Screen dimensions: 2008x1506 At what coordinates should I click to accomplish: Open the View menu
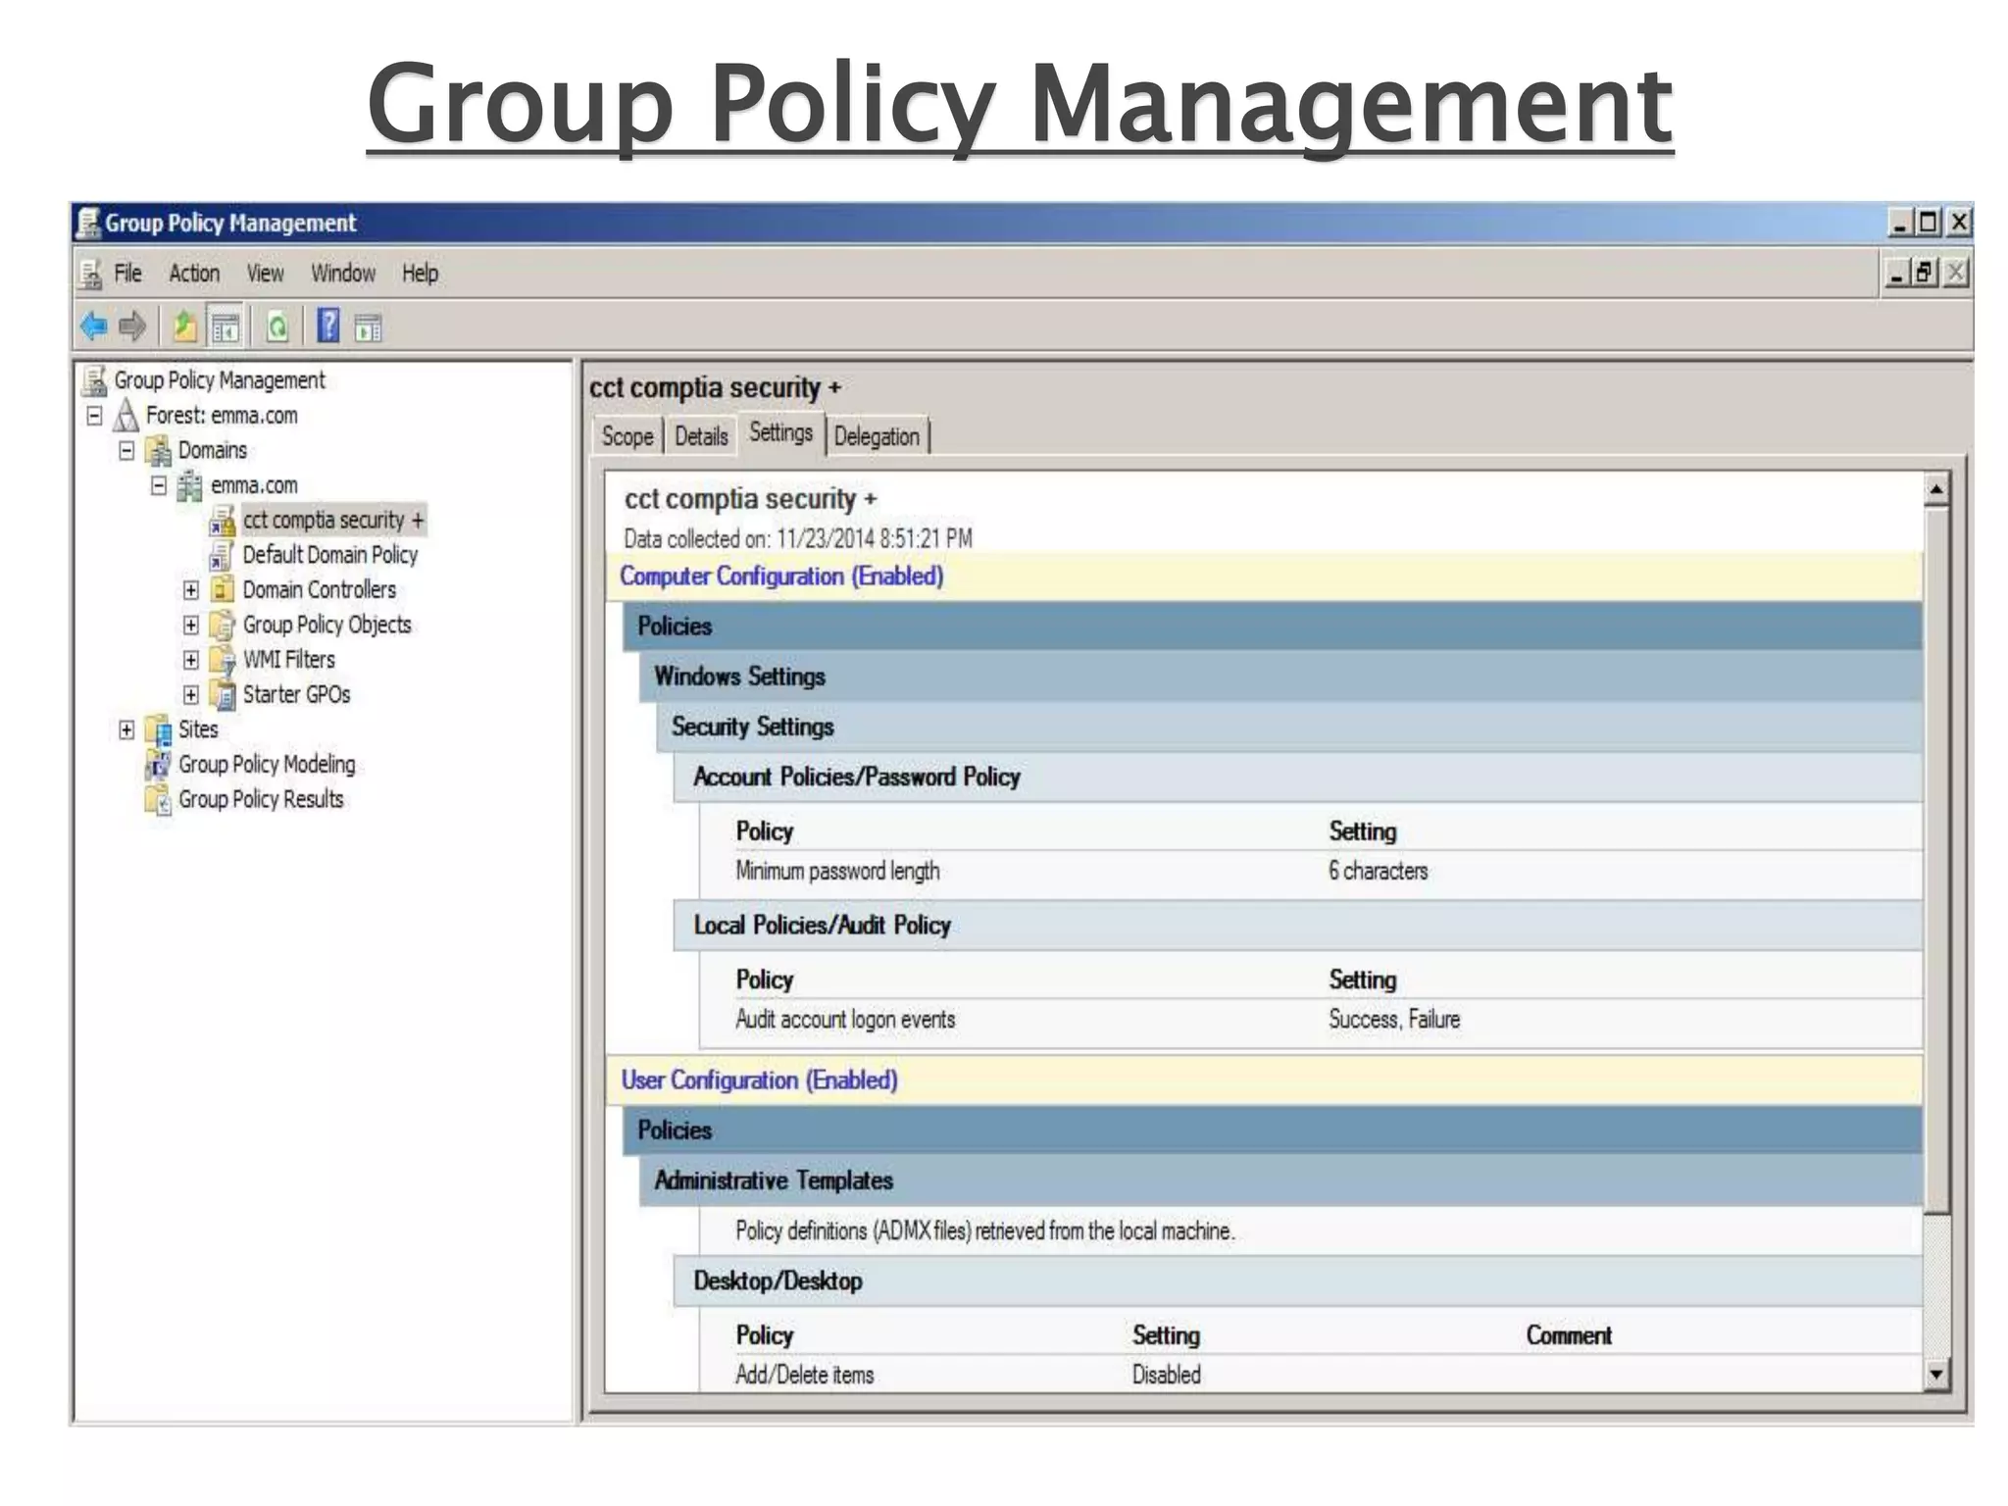(265, 274)
